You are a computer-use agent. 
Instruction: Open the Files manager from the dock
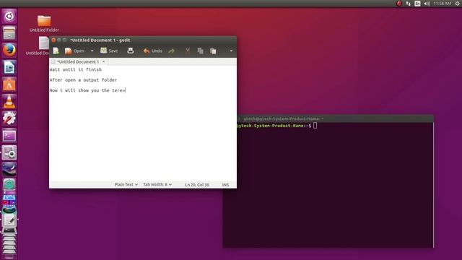coord(9,33)
